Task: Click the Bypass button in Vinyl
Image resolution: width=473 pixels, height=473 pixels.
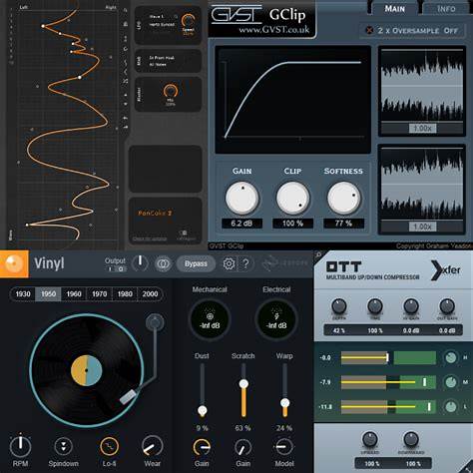Action: point(196,263)
